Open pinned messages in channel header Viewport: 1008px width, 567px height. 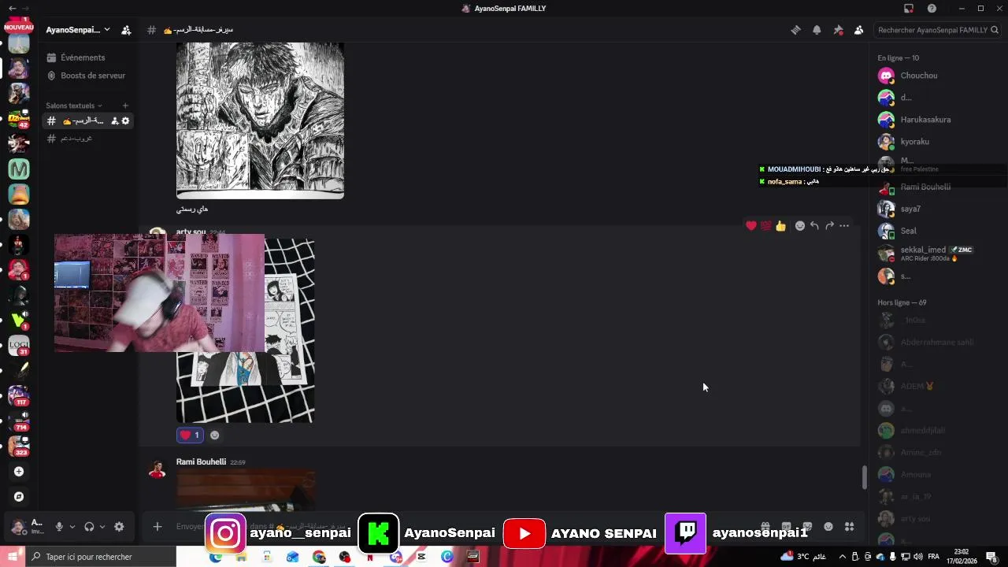click(838, 30)
